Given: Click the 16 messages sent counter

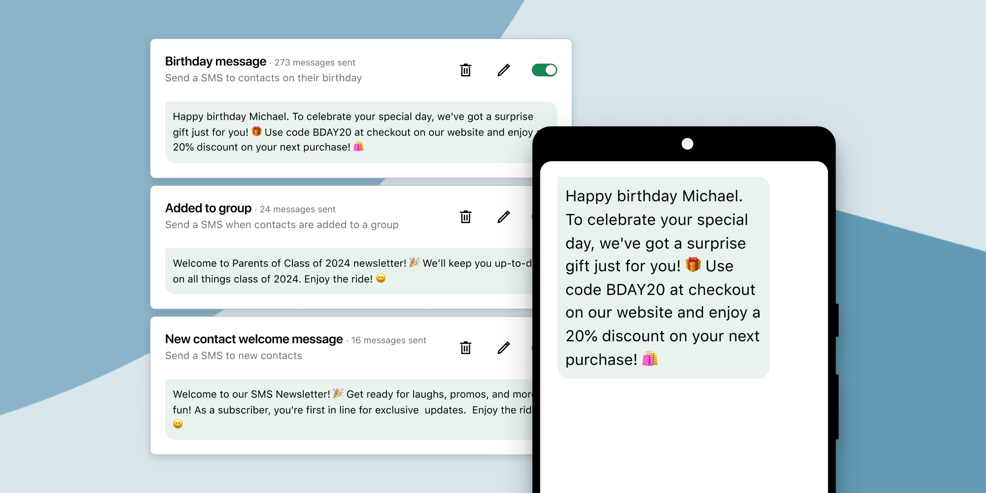Looking at the screenshot, I should [388, 341].
